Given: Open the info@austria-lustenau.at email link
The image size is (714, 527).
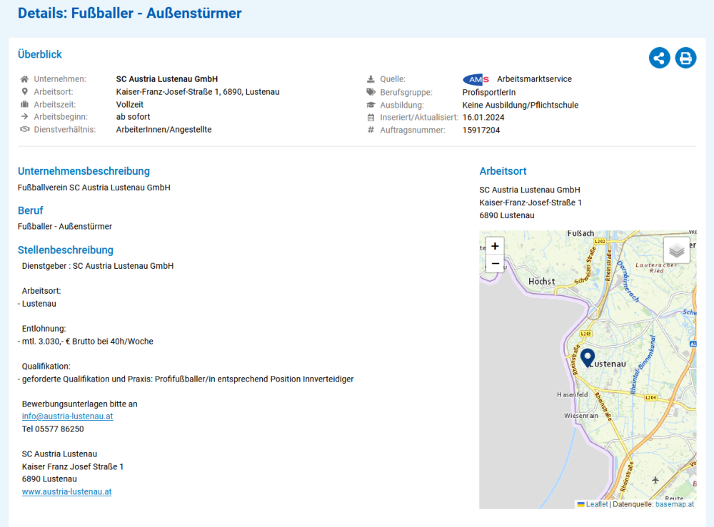Looking at the screenshot, I should (x=67, y=416).
